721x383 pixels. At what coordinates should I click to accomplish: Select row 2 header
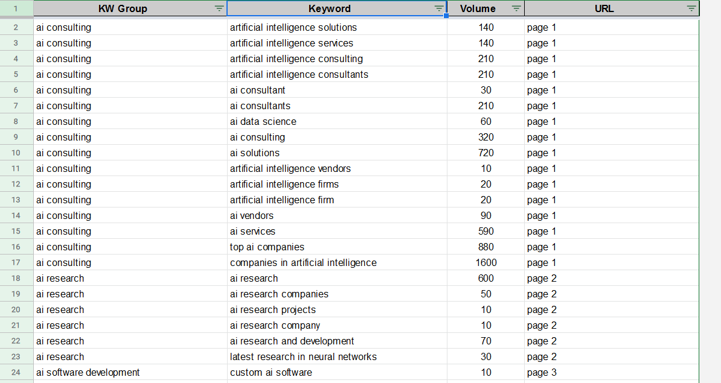tap(16, 28)
